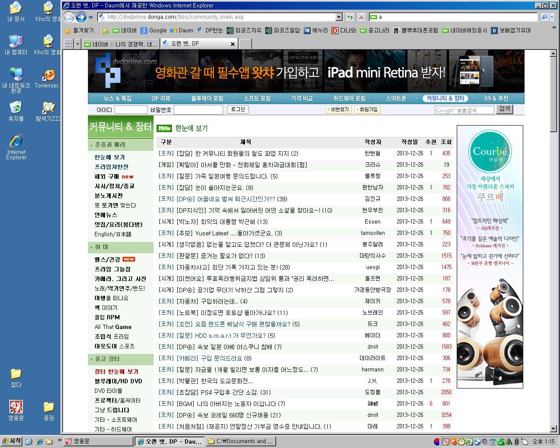The height and width of the screenshot is (448, 560).
Task: Select the 영웅문 desktop shortcut icon
Action: [x=16, y=410]
